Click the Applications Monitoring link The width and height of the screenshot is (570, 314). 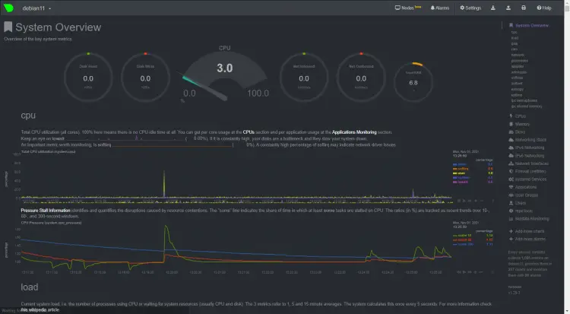pos(354,132)
